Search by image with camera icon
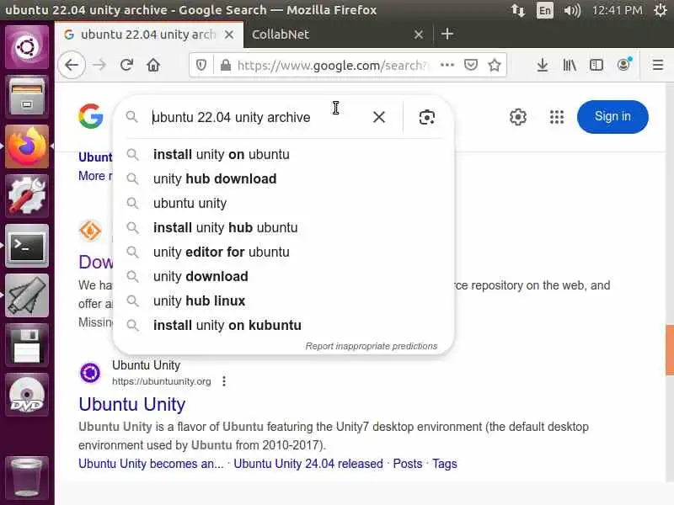 426,117
